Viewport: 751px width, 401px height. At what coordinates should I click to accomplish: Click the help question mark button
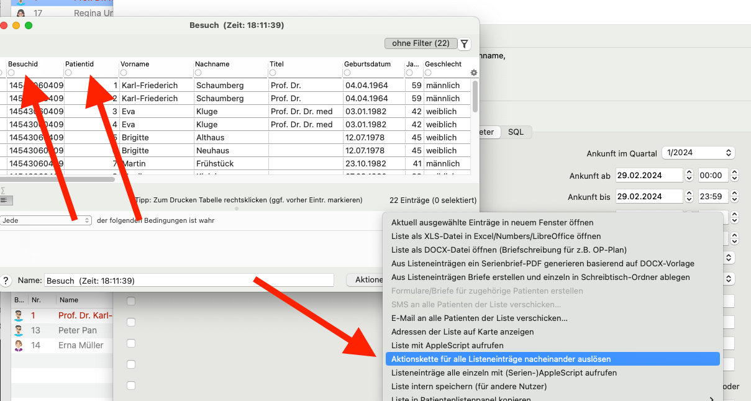point(6,281)
